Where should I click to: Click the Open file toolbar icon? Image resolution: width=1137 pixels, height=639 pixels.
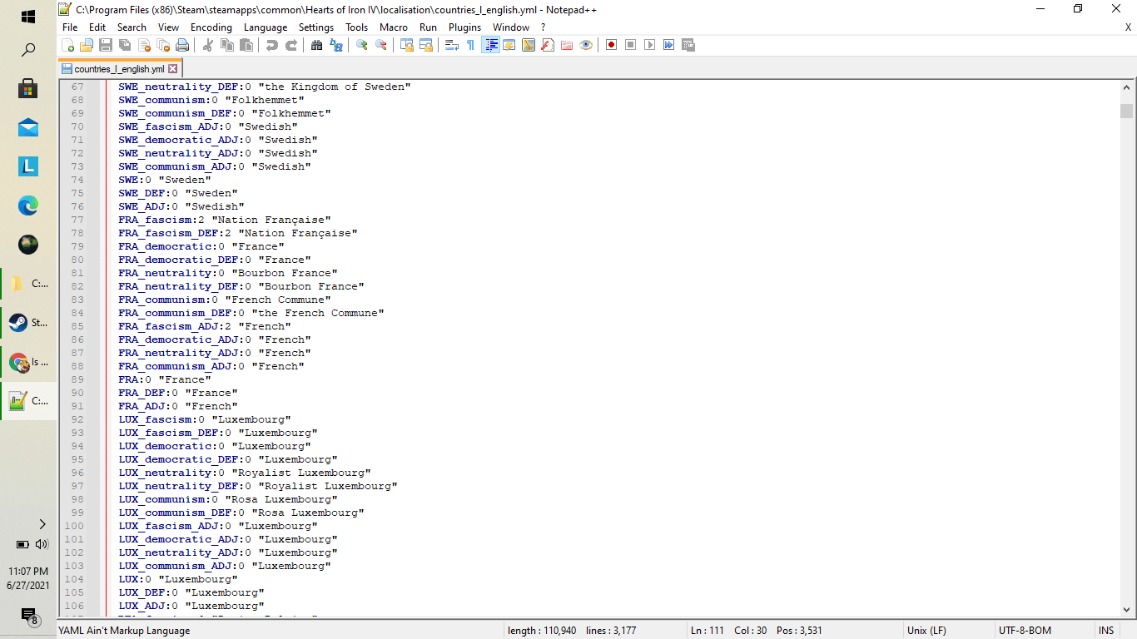87,45
